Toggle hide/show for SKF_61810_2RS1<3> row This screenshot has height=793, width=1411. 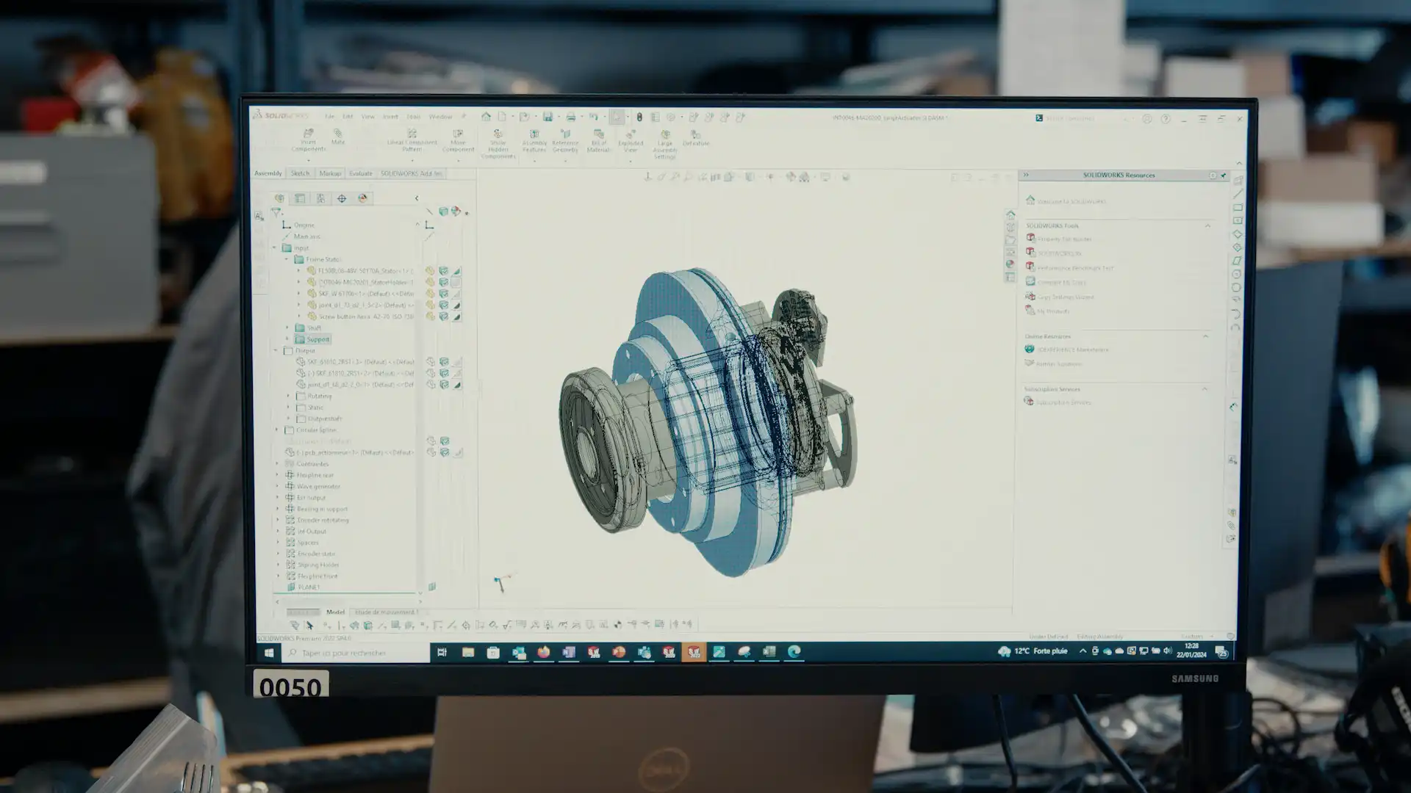431,362
